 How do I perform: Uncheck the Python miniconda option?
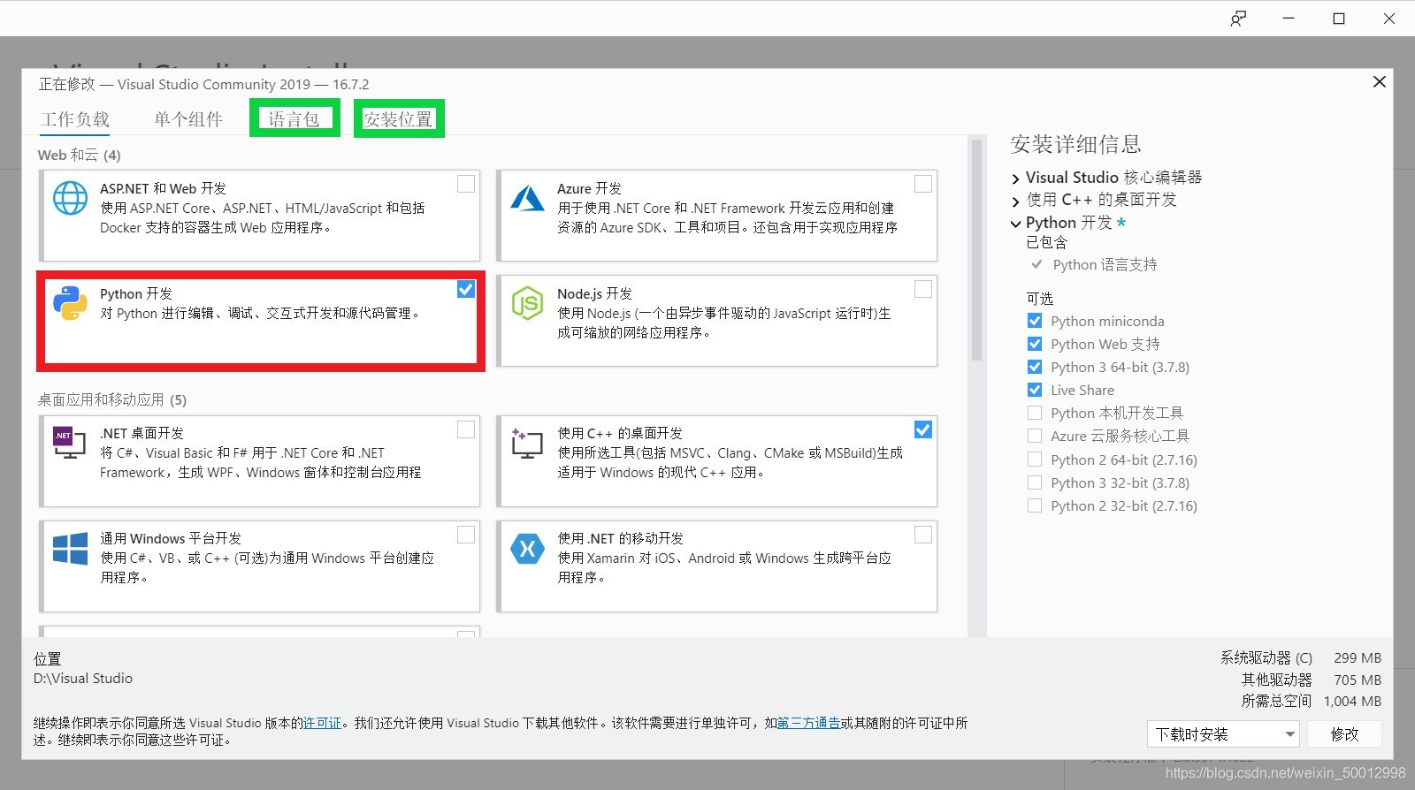pos(1035,321)
